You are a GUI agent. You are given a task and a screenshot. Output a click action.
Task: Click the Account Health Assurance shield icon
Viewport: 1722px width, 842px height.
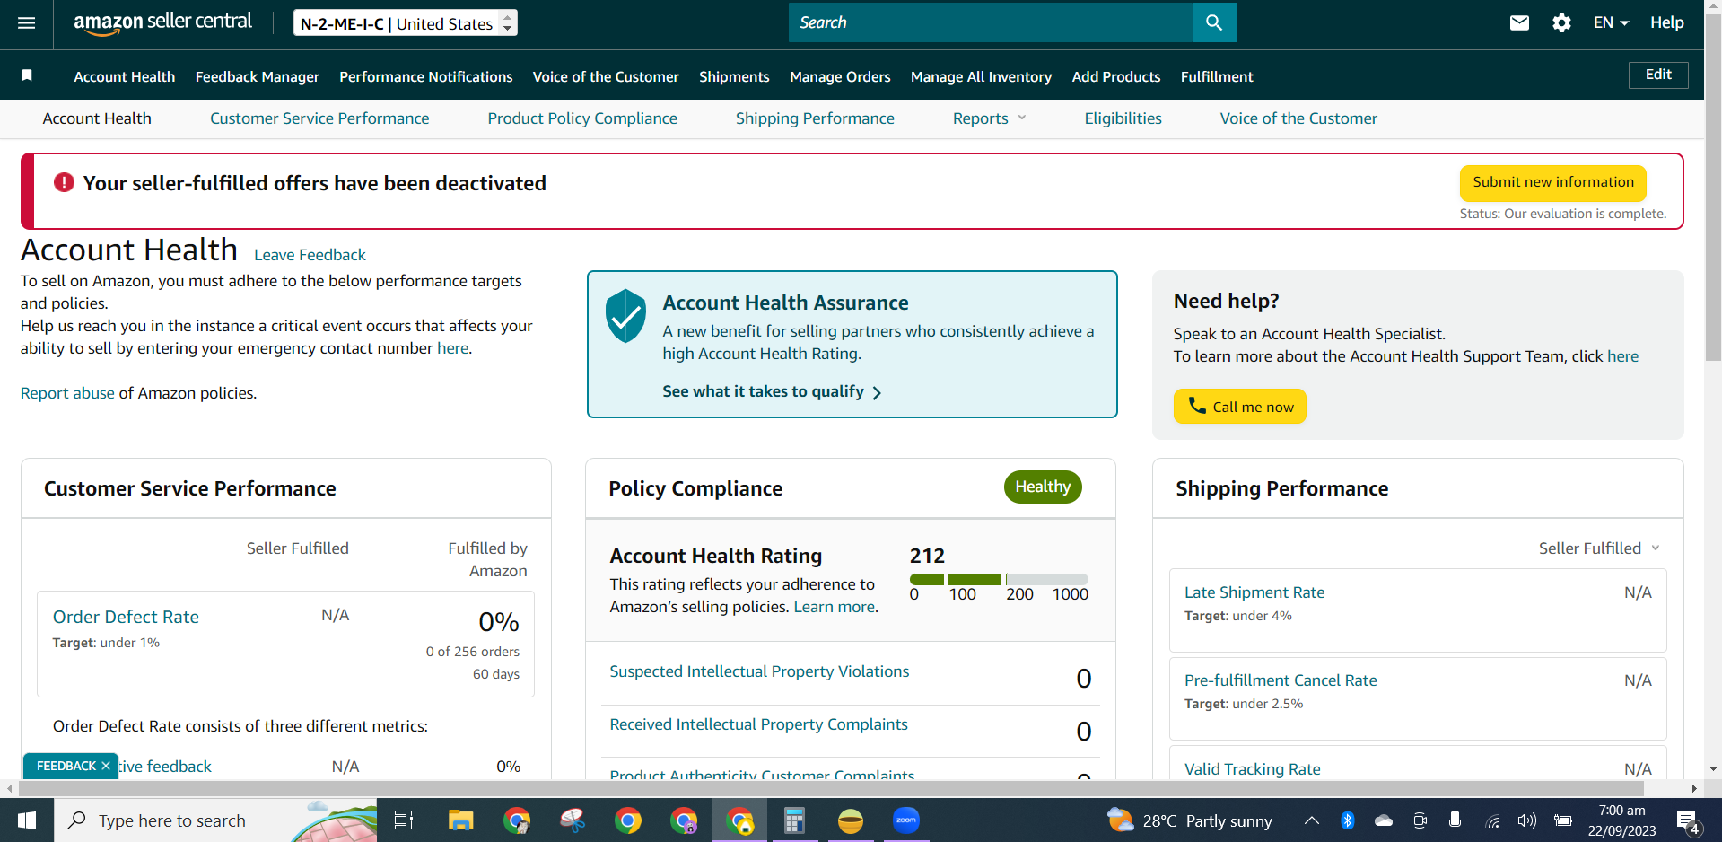pos(625,315)
